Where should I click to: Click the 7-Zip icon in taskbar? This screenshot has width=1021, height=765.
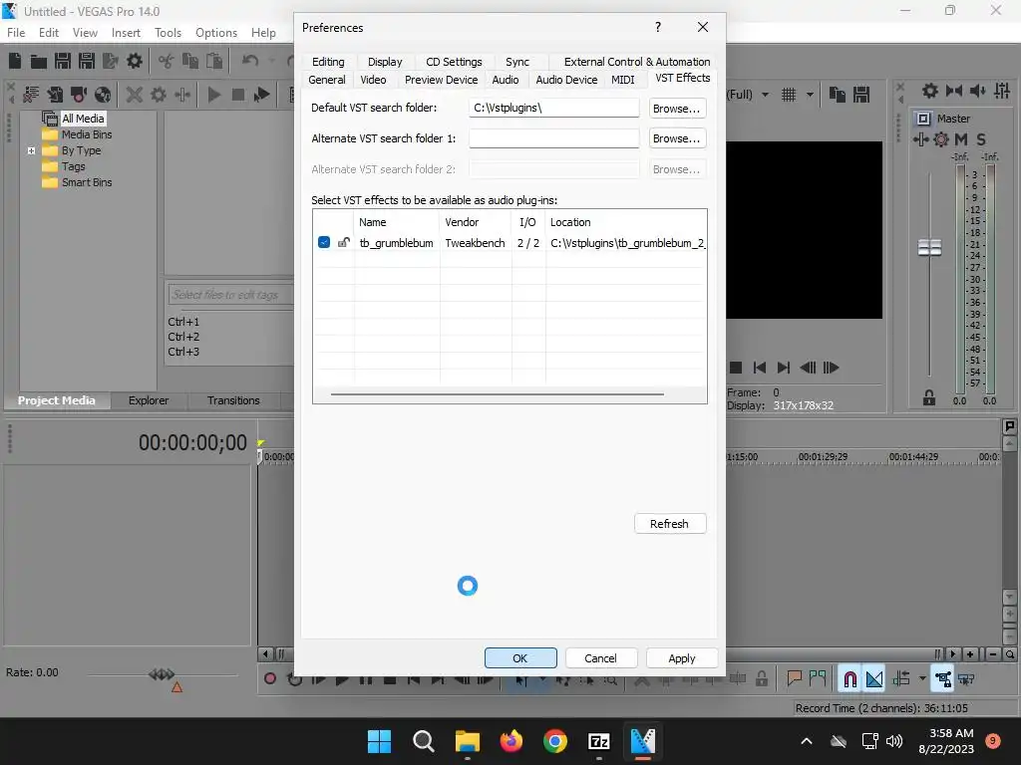pyautogui.click(x=598, y=741)
